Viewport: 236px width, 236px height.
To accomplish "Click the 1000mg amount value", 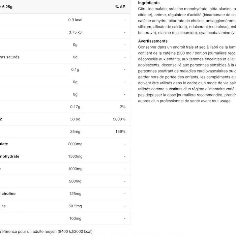I will click(75, 169).
